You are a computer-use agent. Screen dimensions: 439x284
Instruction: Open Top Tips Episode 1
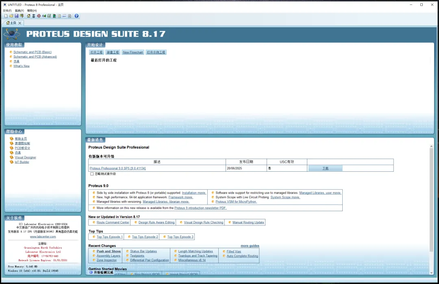click(x=110, y=237)
